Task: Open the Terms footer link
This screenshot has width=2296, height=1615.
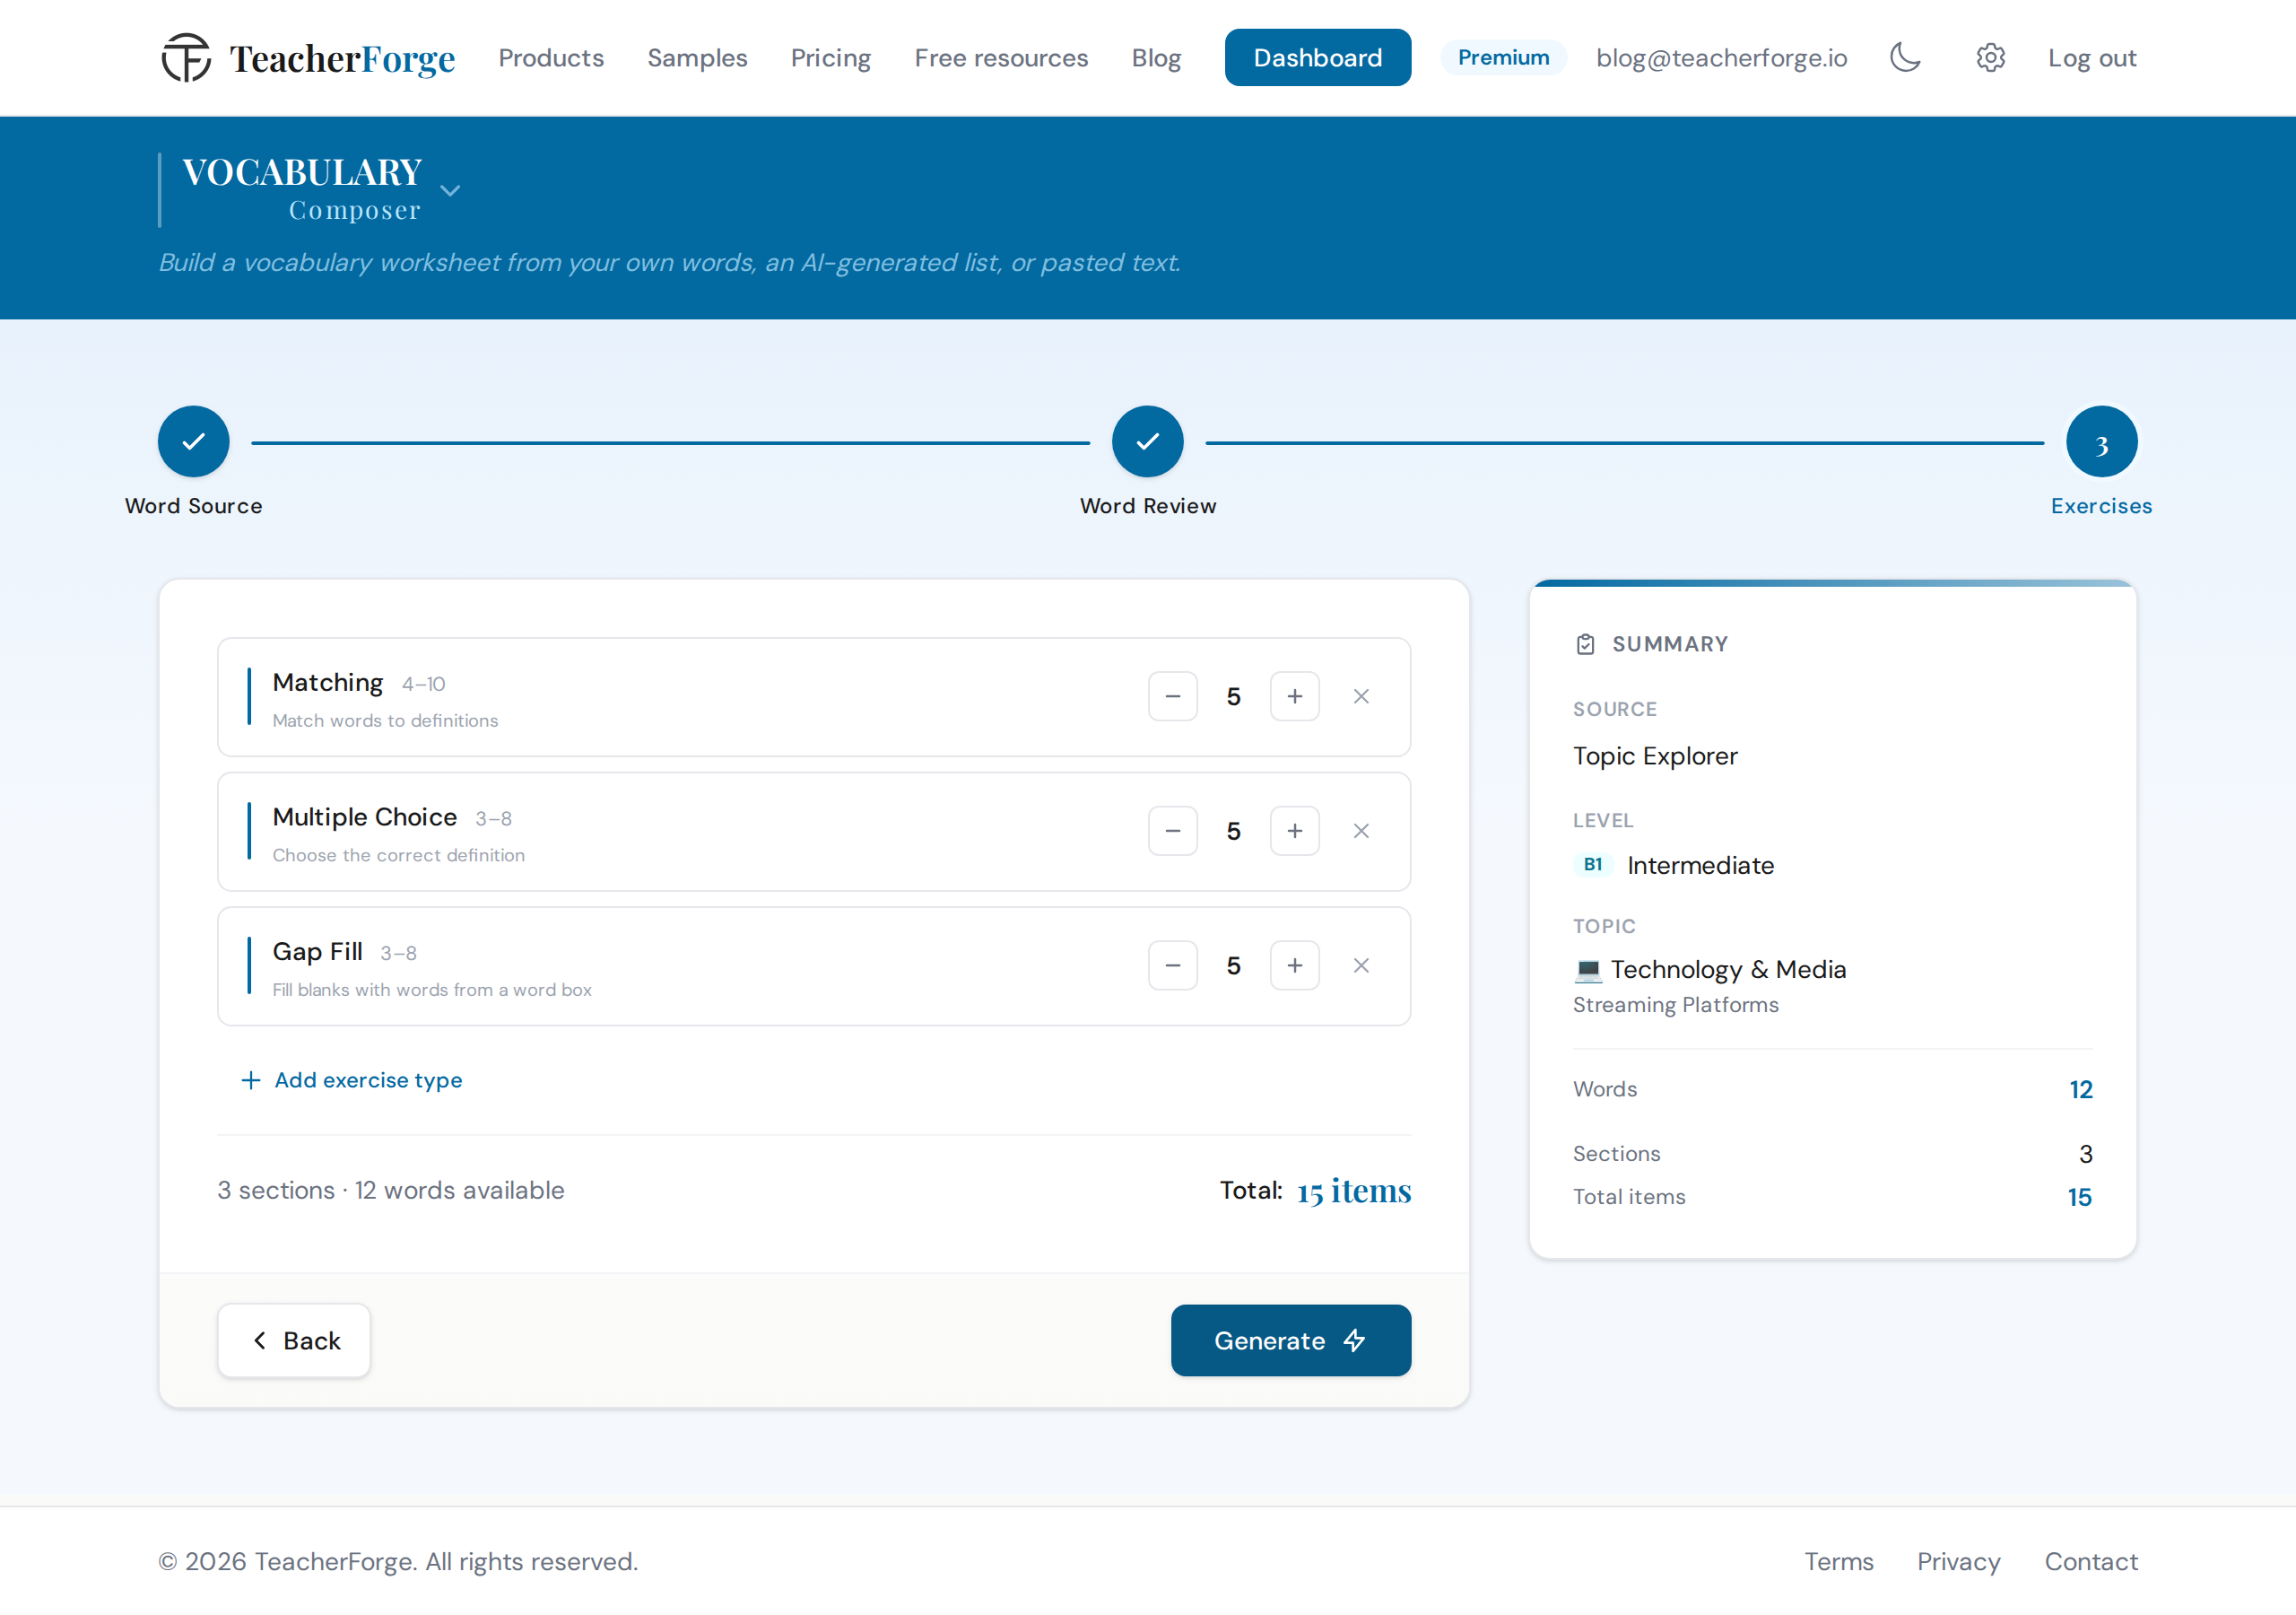Action: [1838, 1562]
